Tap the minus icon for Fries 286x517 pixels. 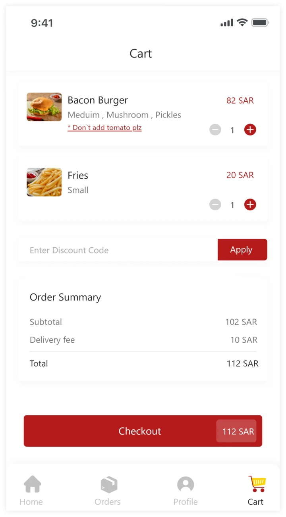[x=215, y=204]
